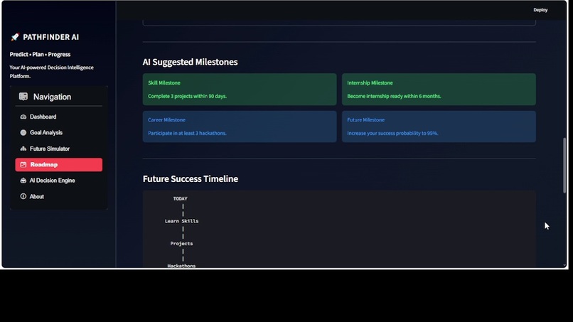
Task: Open the Future Simulator page
Action: tap(59, 149)
